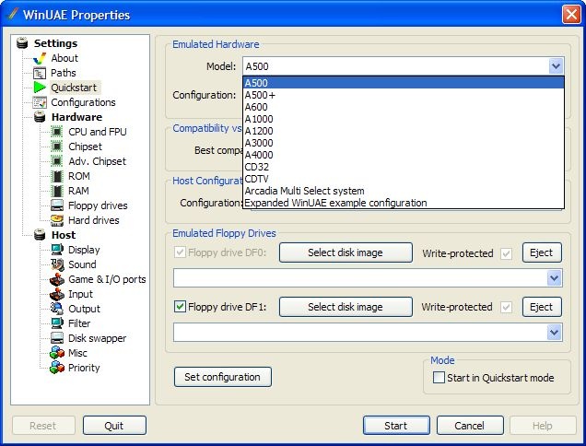Click the Disk swapper icon

[x=57, y=338]
